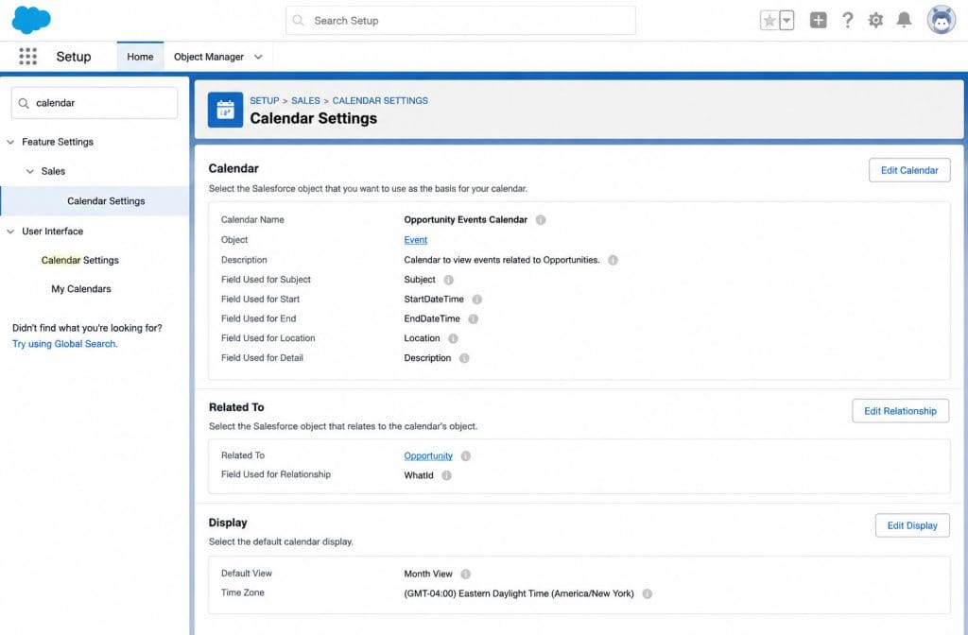Image resolution: width=968 pixels, height=635 pixels.
Task: Click the global actions plus icon
Action: [x=818, y=21]
